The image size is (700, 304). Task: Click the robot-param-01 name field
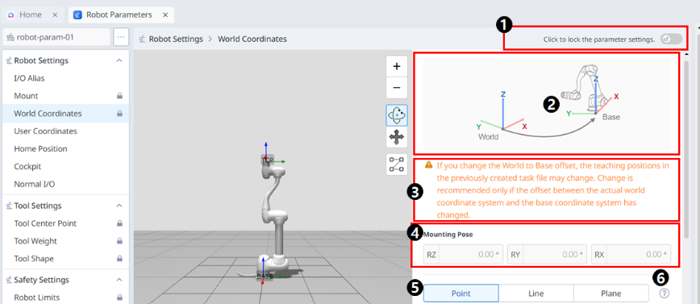56,38
